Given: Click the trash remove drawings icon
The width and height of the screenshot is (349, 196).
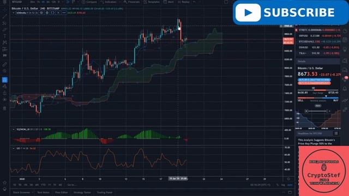Looking at the screenshot, I should click(5, 108).
